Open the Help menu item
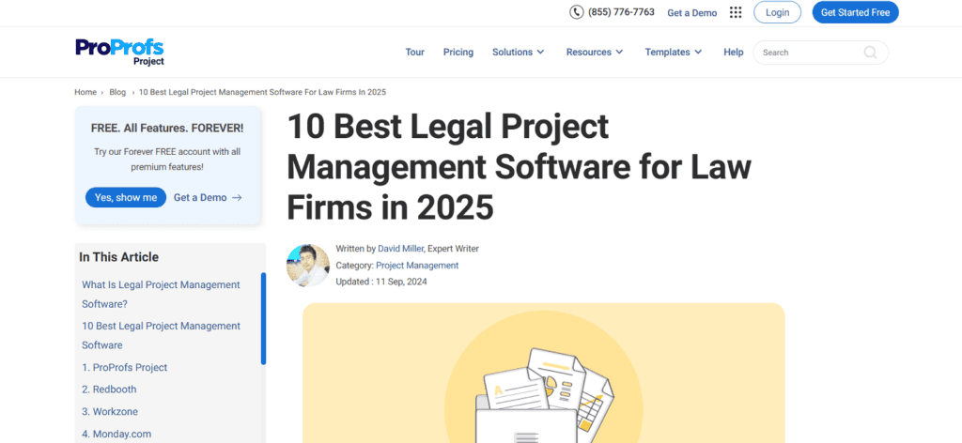This screenshot has width=962, height=443. coord(733,52)
